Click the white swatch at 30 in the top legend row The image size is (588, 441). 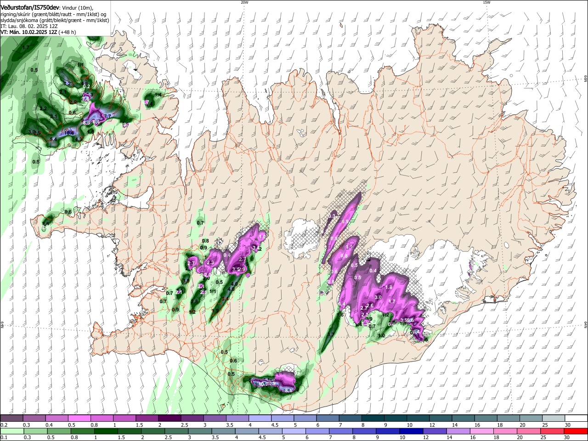577,418
